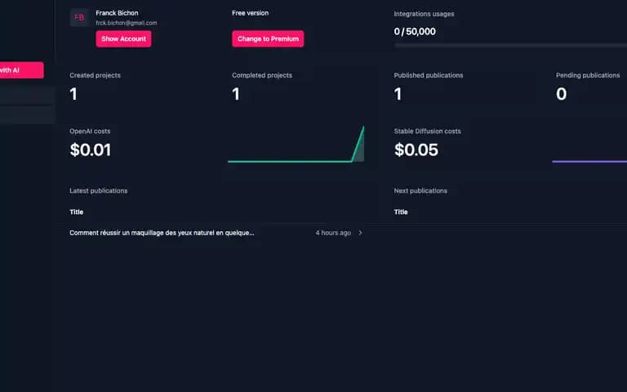Click the 'OpenAI costs' label
Screen dimensions: 627x392
[90, 131]
